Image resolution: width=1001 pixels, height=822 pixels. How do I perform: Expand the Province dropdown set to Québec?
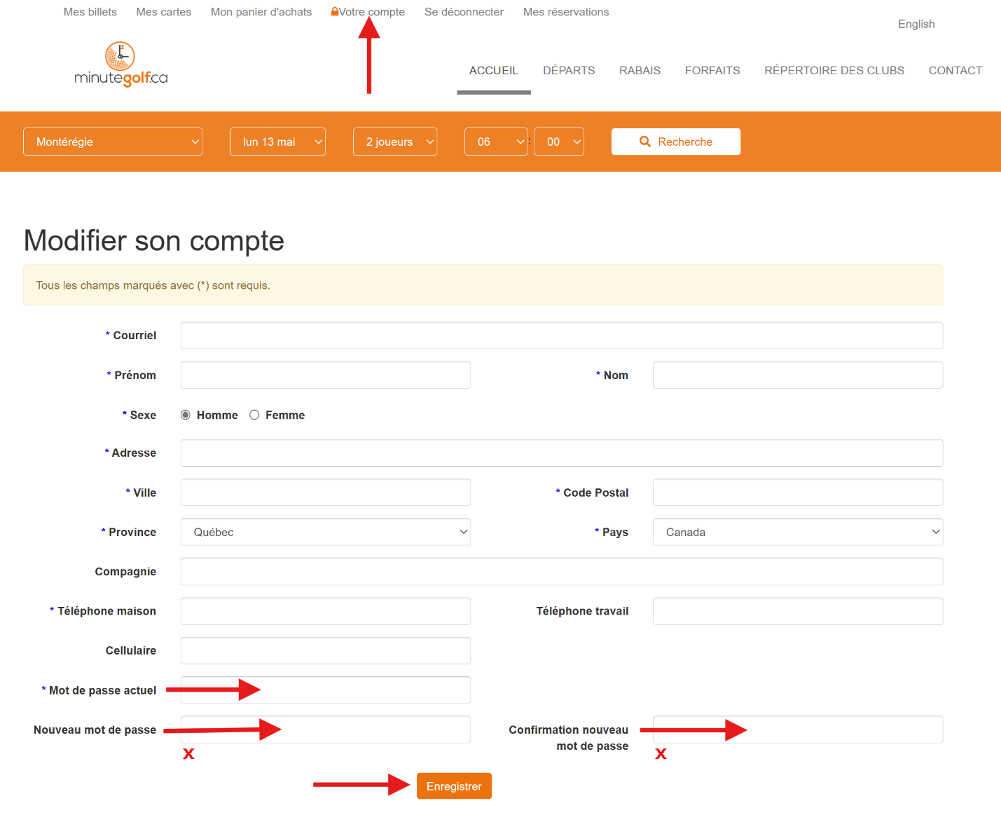tap(326, 532)
